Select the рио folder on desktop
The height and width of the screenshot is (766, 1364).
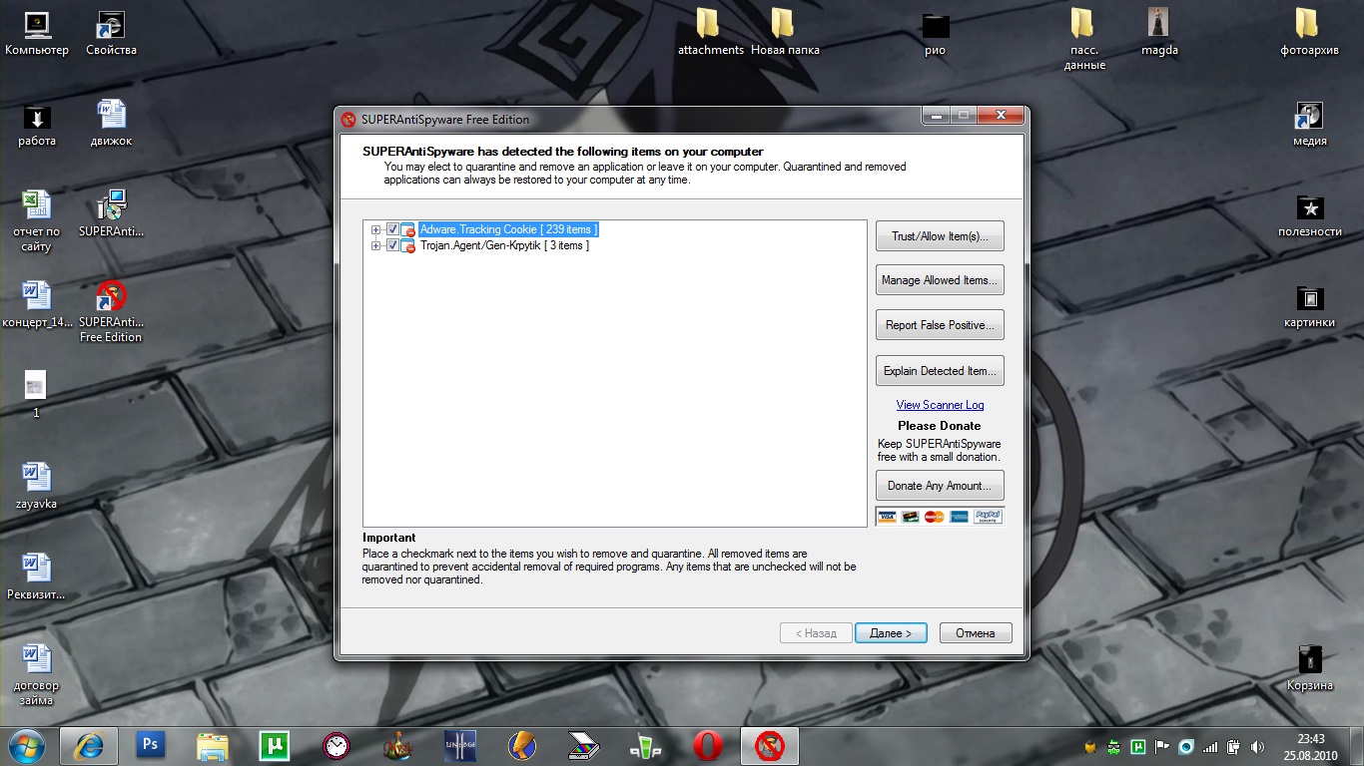(936, 33)
